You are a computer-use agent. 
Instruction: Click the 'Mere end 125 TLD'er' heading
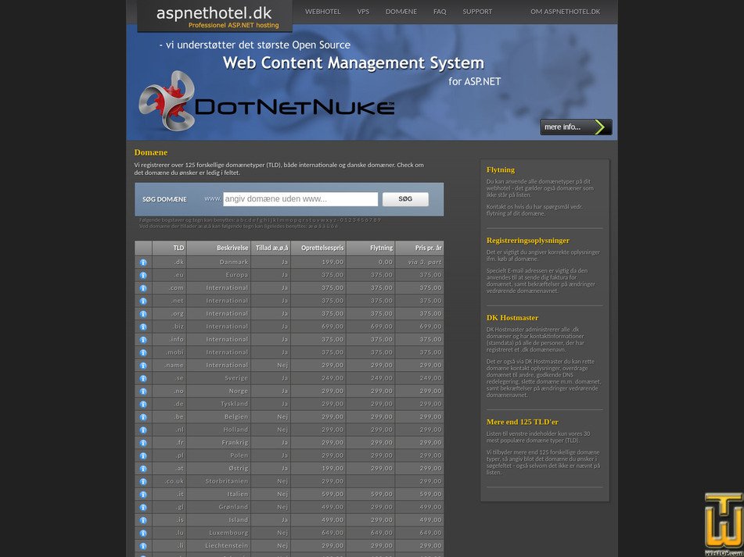click(522, 422)
